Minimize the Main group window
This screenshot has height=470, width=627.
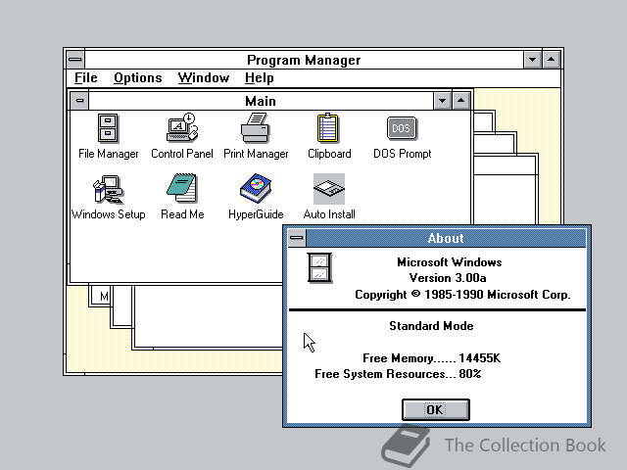(442, 101)
